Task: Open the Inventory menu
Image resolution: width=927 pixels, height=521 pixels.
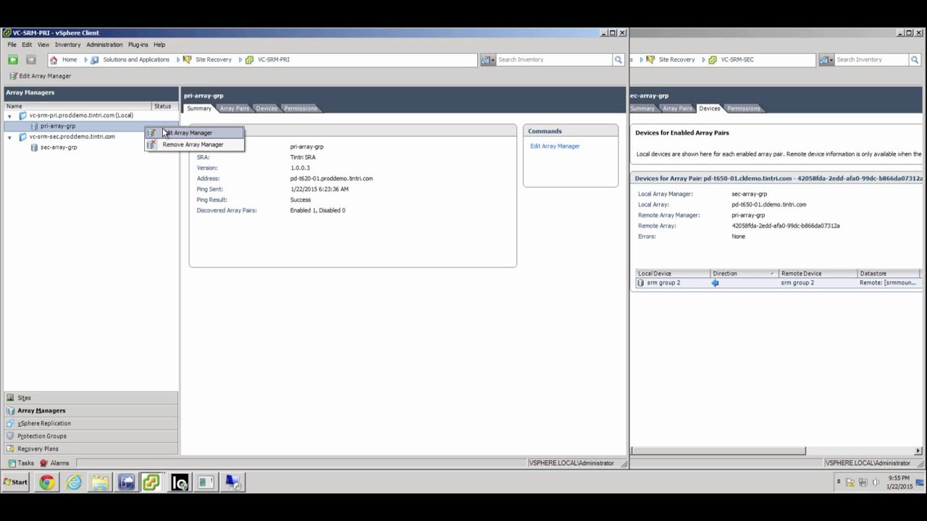Action: click(67, 45)
